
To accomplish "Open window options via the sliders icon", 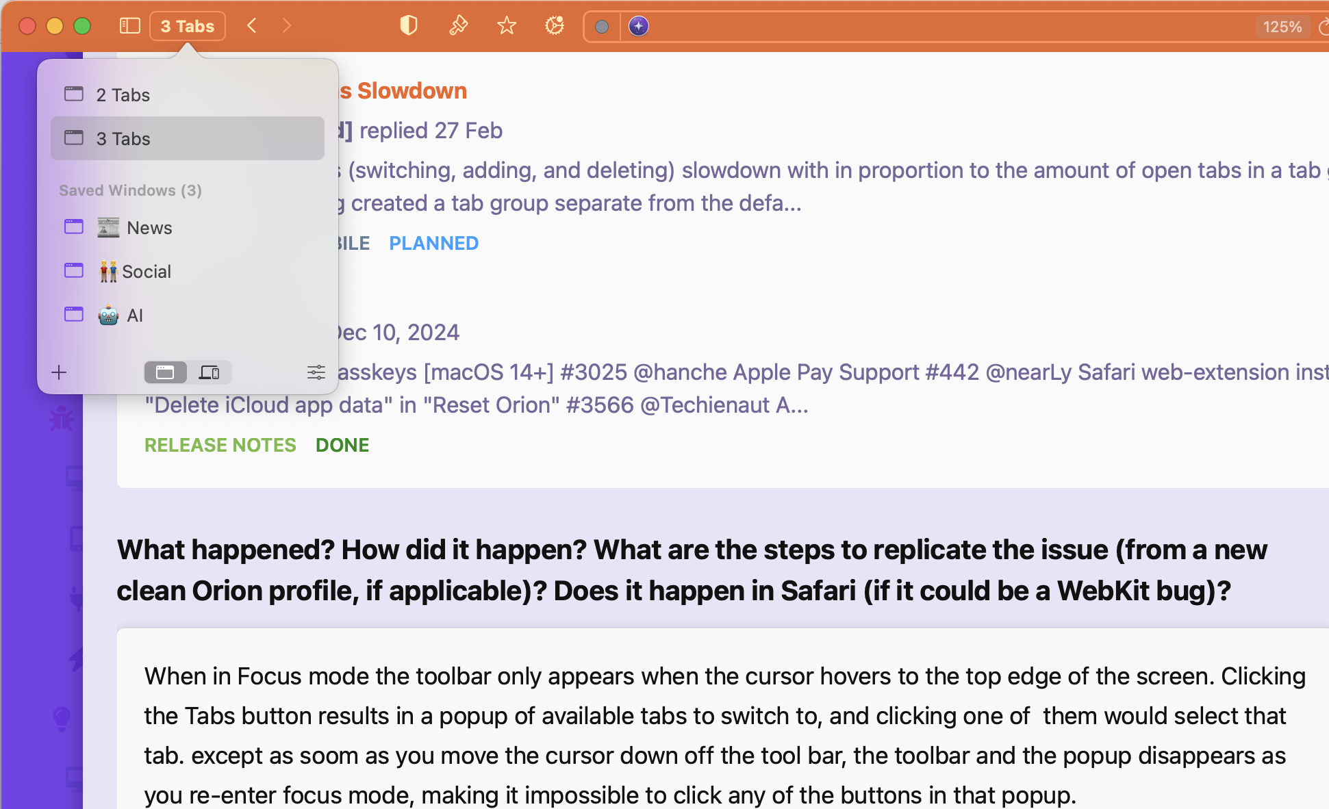I will [x=316, y=372].
